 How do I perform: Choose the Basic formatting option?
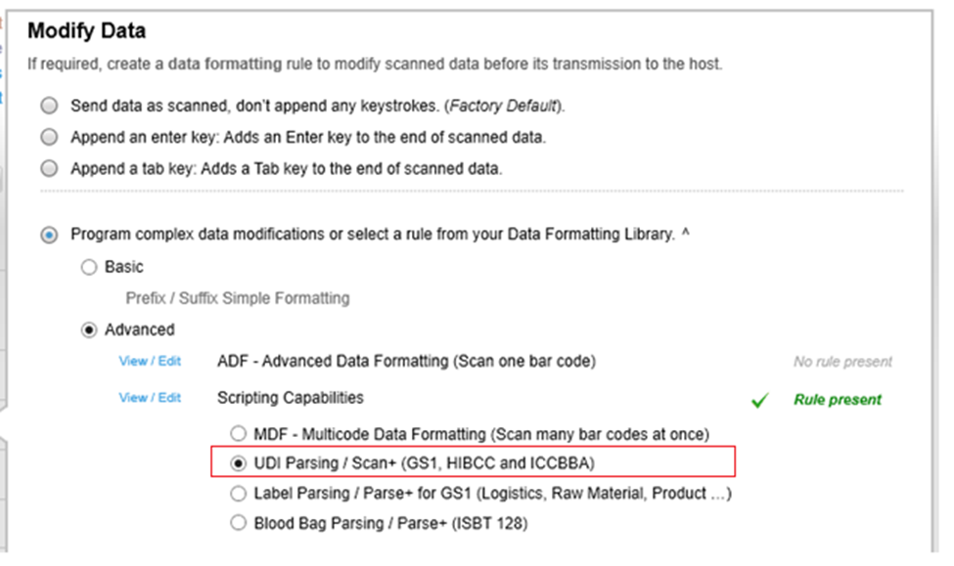click(88, 266)
